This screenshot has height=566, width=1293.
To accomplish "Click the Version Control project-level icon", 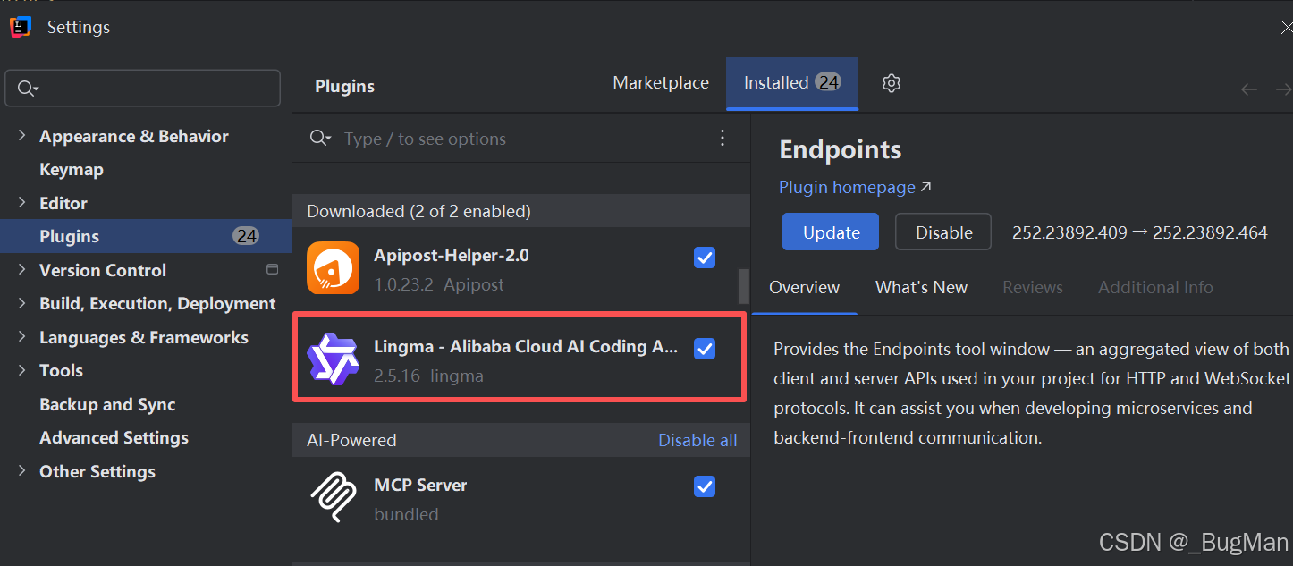I will tap(273, 269).
